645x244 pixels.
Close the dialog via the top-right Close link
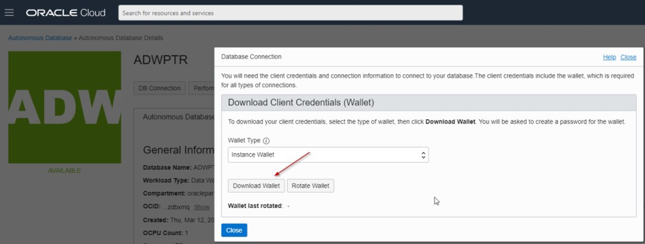[x=628, y=57]
